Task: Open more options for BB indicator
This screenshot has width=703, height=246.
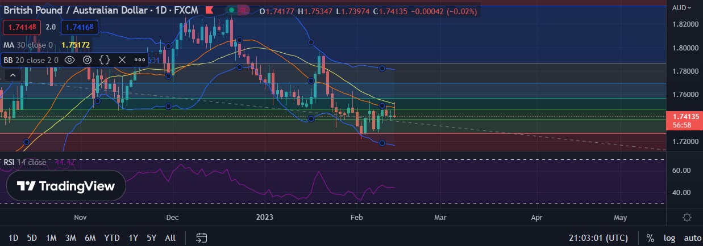Action: 140,60
